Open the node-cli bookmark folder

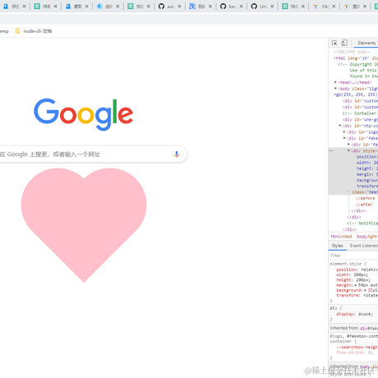click(34, 31)
